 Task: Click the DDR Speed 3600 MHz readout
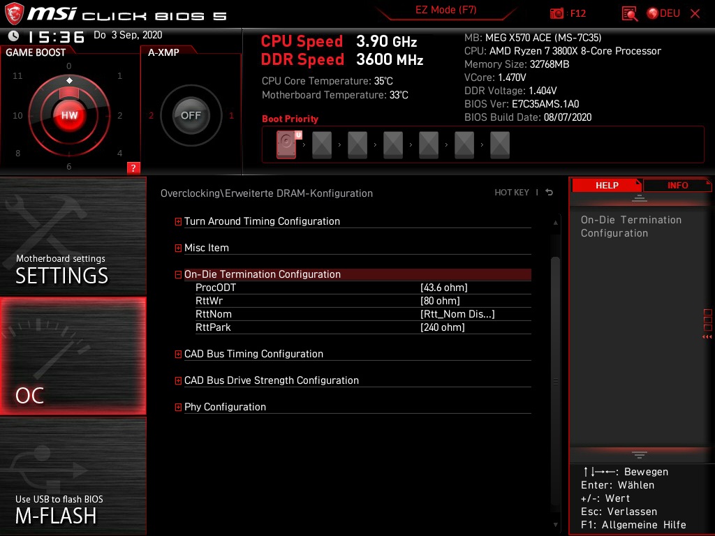(x=342, y=60)
